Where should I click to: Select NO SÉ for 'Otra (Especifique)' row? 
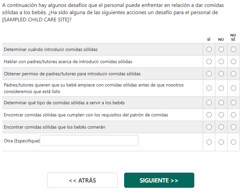click(233, 142)
